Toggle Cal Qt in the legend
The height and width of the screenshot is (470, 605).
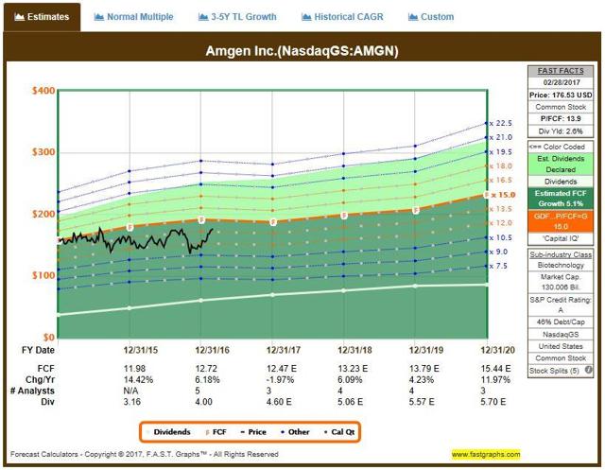click(339, 432)
